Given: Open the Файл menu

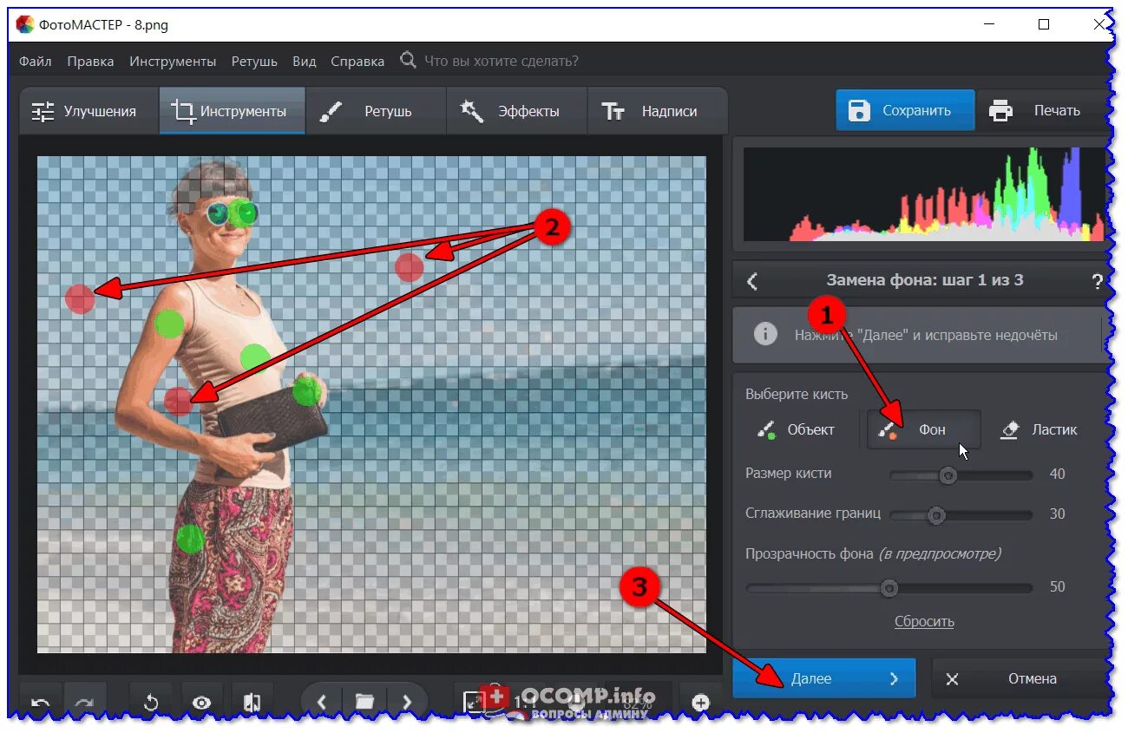Looking at the screenshot, I should point(36,62).
